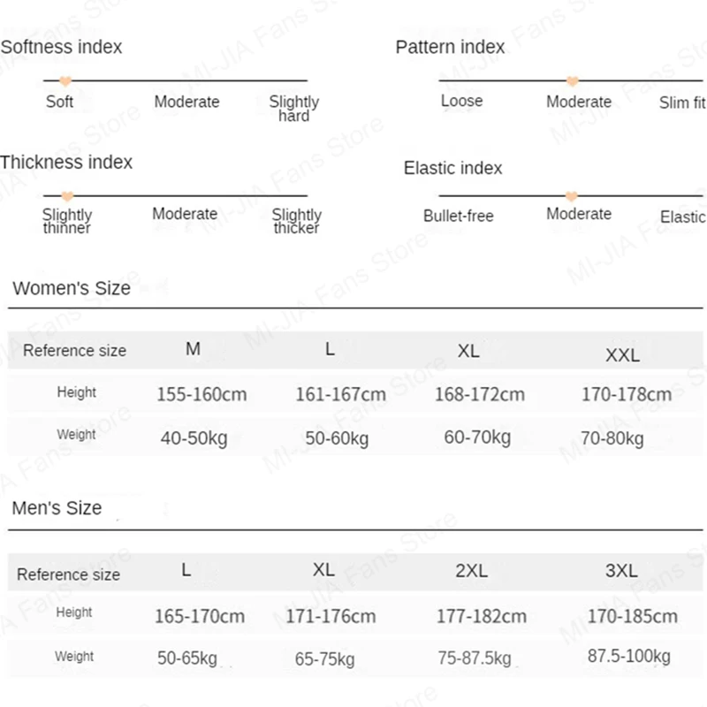Viewport: 707px width, 707px height.
Task: Select the 87.5-100kg weight cell
Action: click(x=629, y=656)
